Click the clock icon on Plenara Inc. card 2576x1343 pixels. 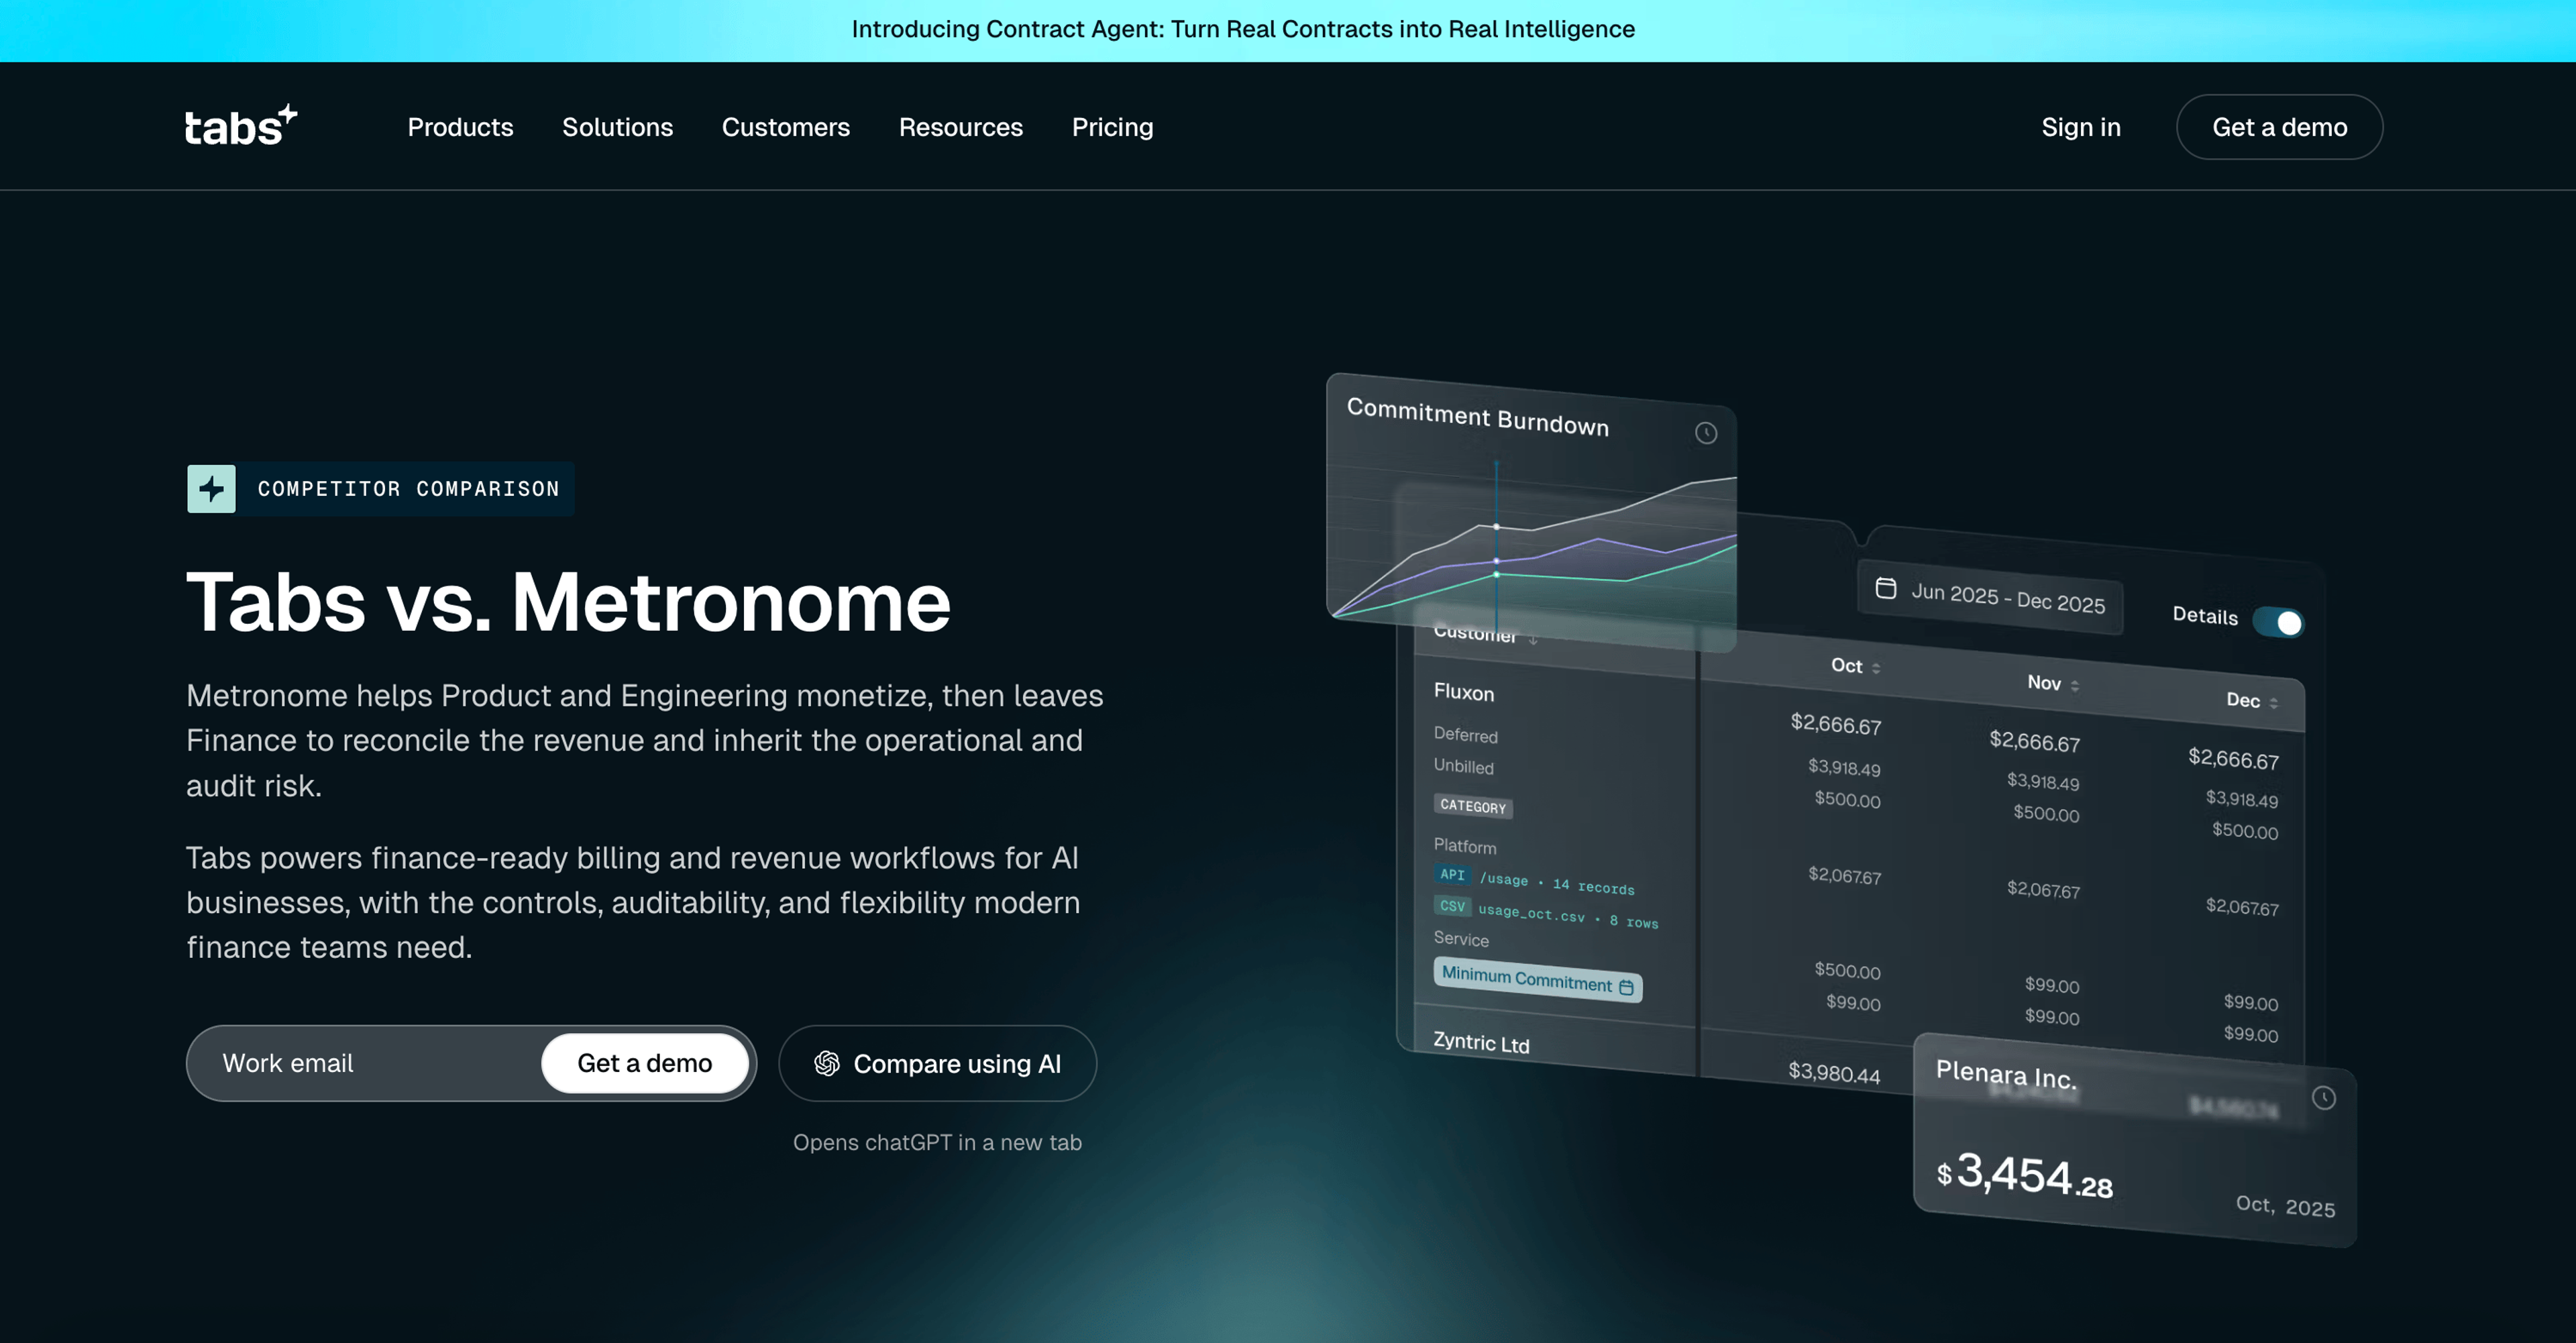click(x=2324, y=1098)
